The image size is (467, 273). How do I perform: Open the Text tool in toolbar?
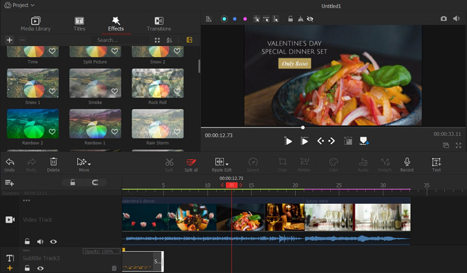(x=436, y=162)
